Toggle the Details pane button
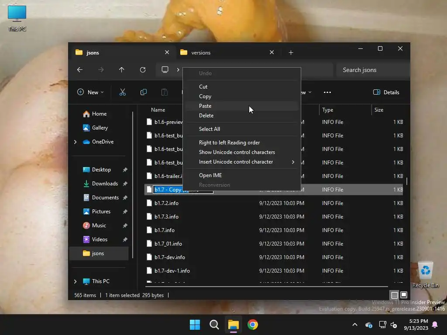447x335 pixels. click(386, 92)
